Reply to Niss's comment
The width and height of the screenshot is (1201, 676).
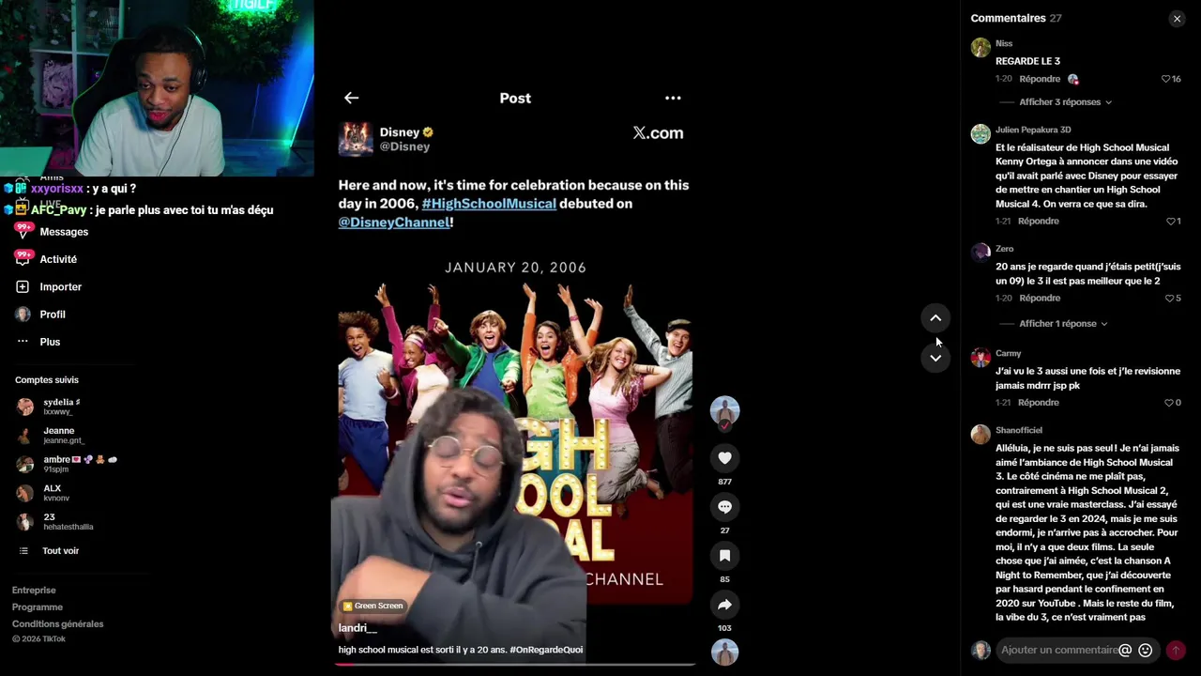point(1040,79)
